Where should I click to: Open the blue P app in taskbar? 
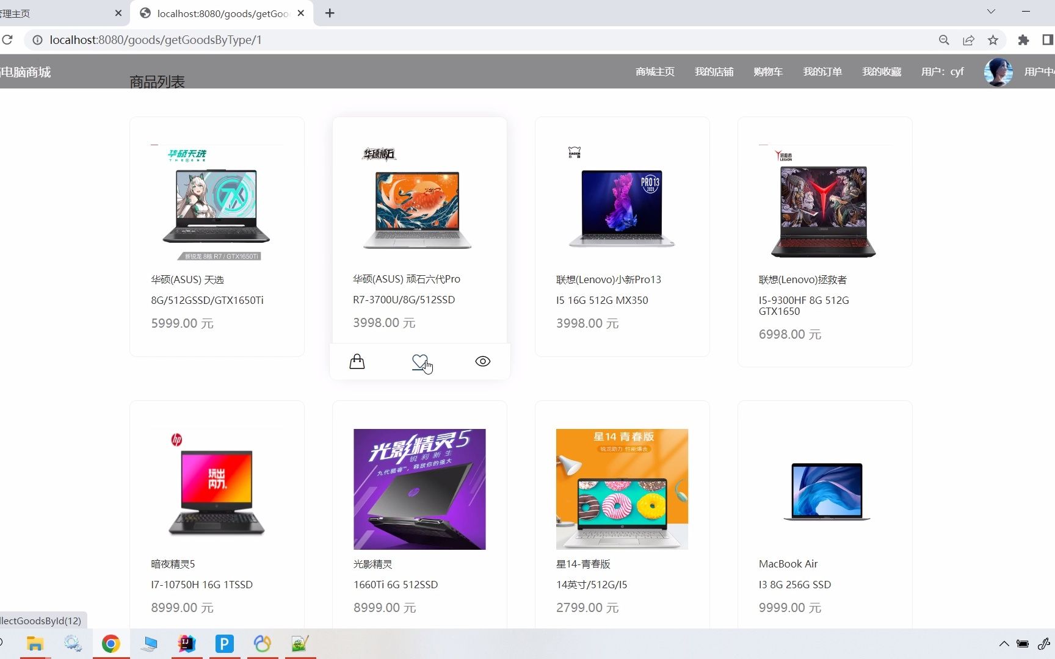click(224, 644)
